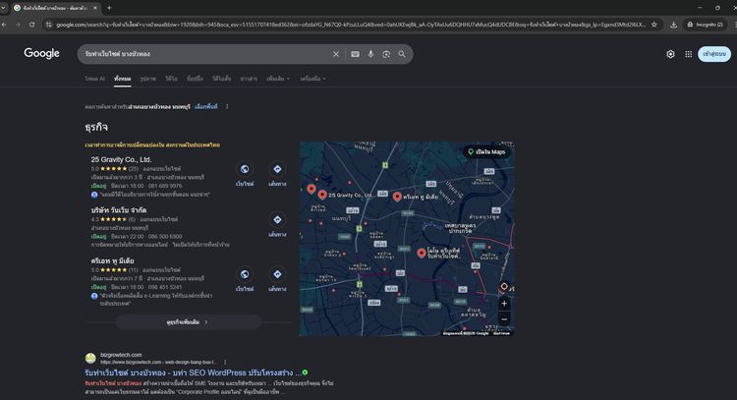The height and width of the screenshot is (400, 737).
Task: Expand more businesses button
Action: [188, 322]
